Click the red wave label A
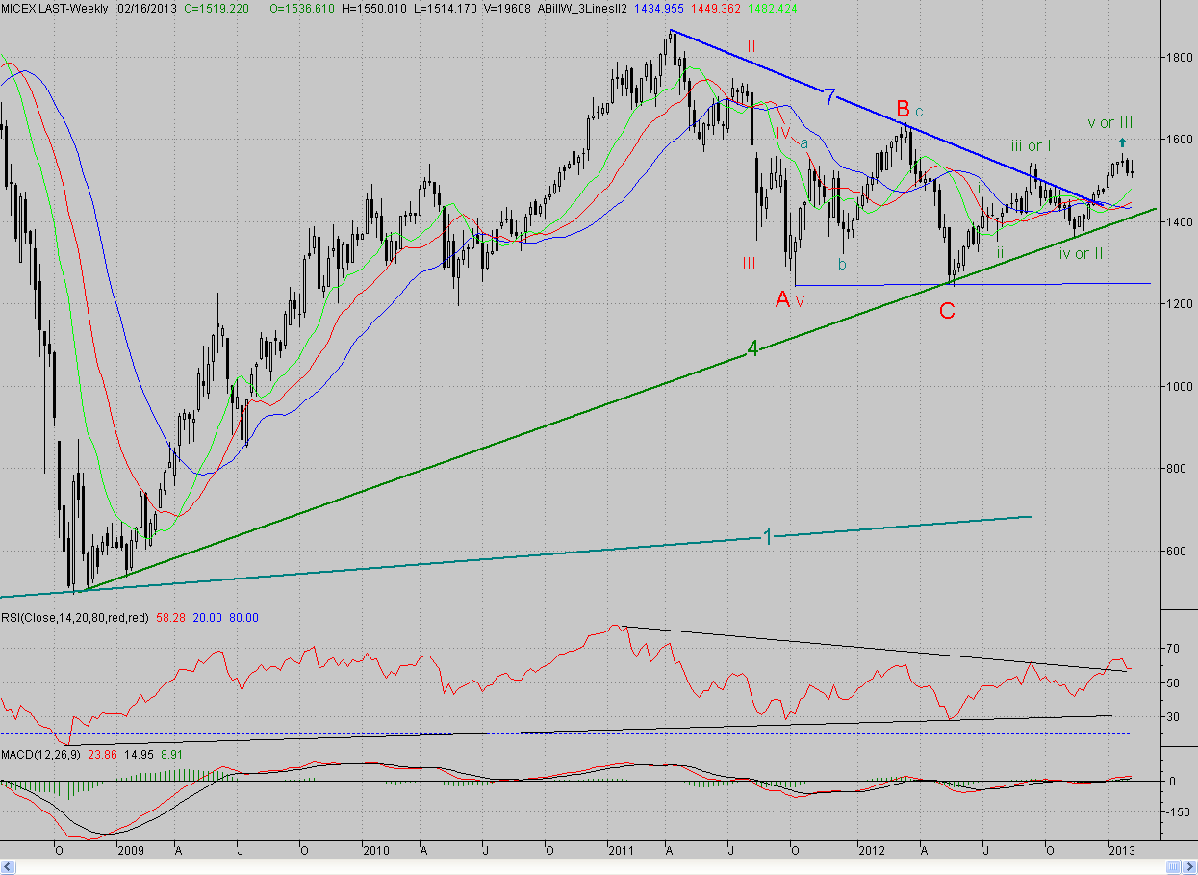 click(783, 299)
